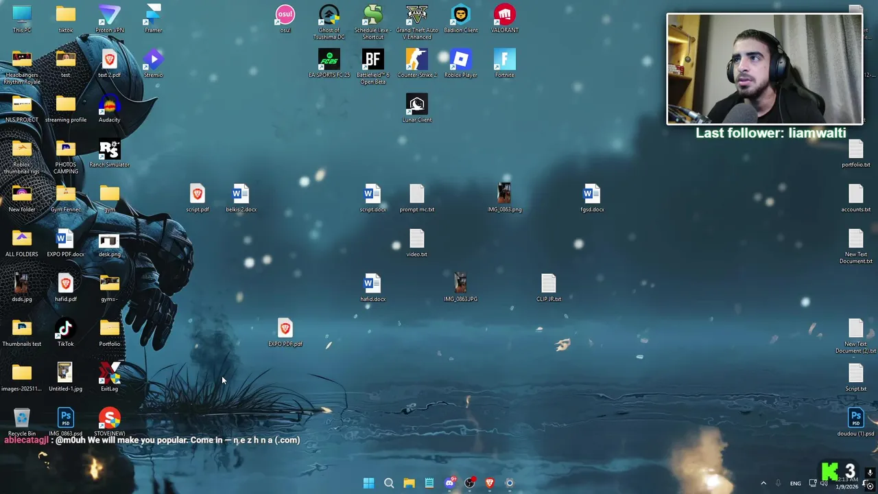Select the EXPO PDF.docx Word file

point(66,242)
